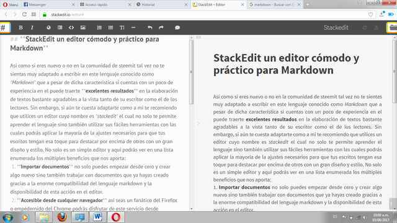Open the Windows Start menu
The image size is (397, 223).
(x=8, y=217)
